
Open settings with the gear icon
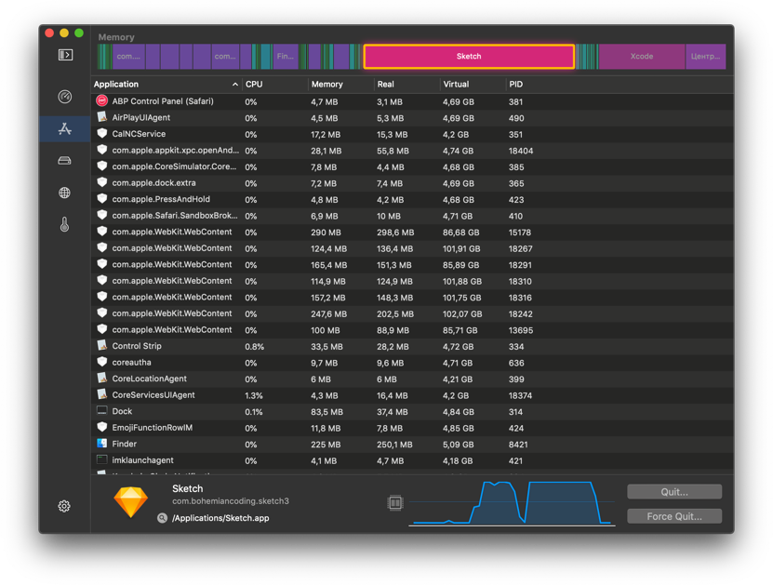click(x=63, y=506)
